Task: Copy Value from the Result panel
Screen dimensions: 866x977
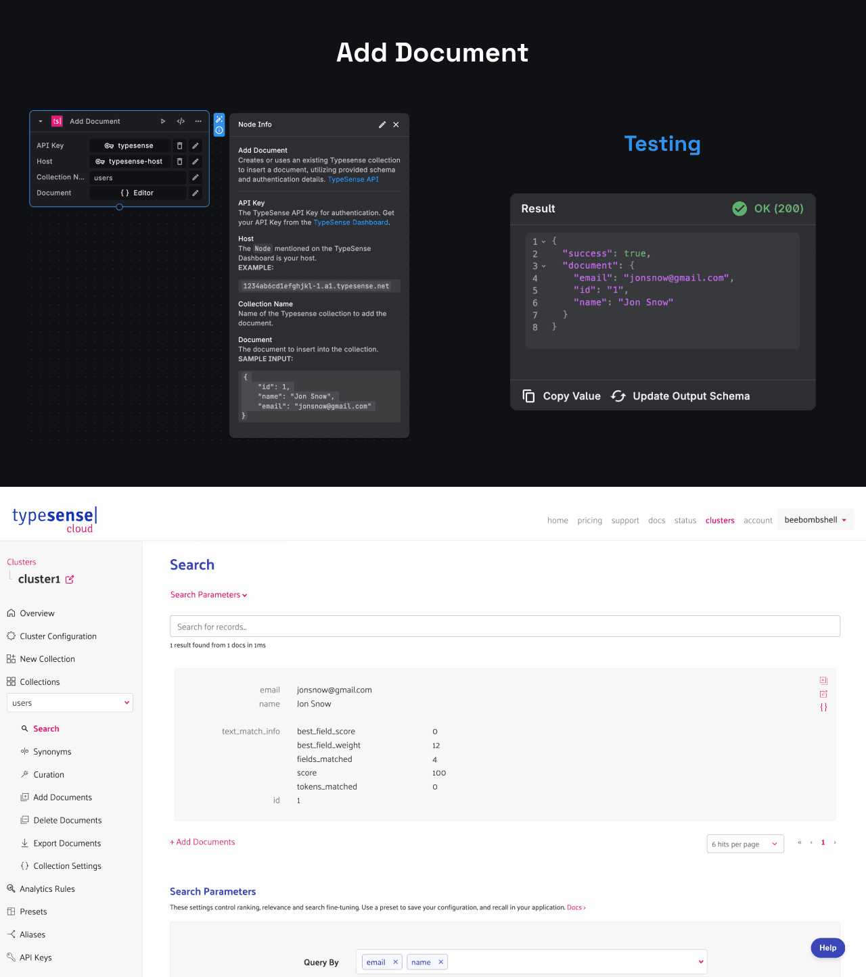Action: [561, 396]
